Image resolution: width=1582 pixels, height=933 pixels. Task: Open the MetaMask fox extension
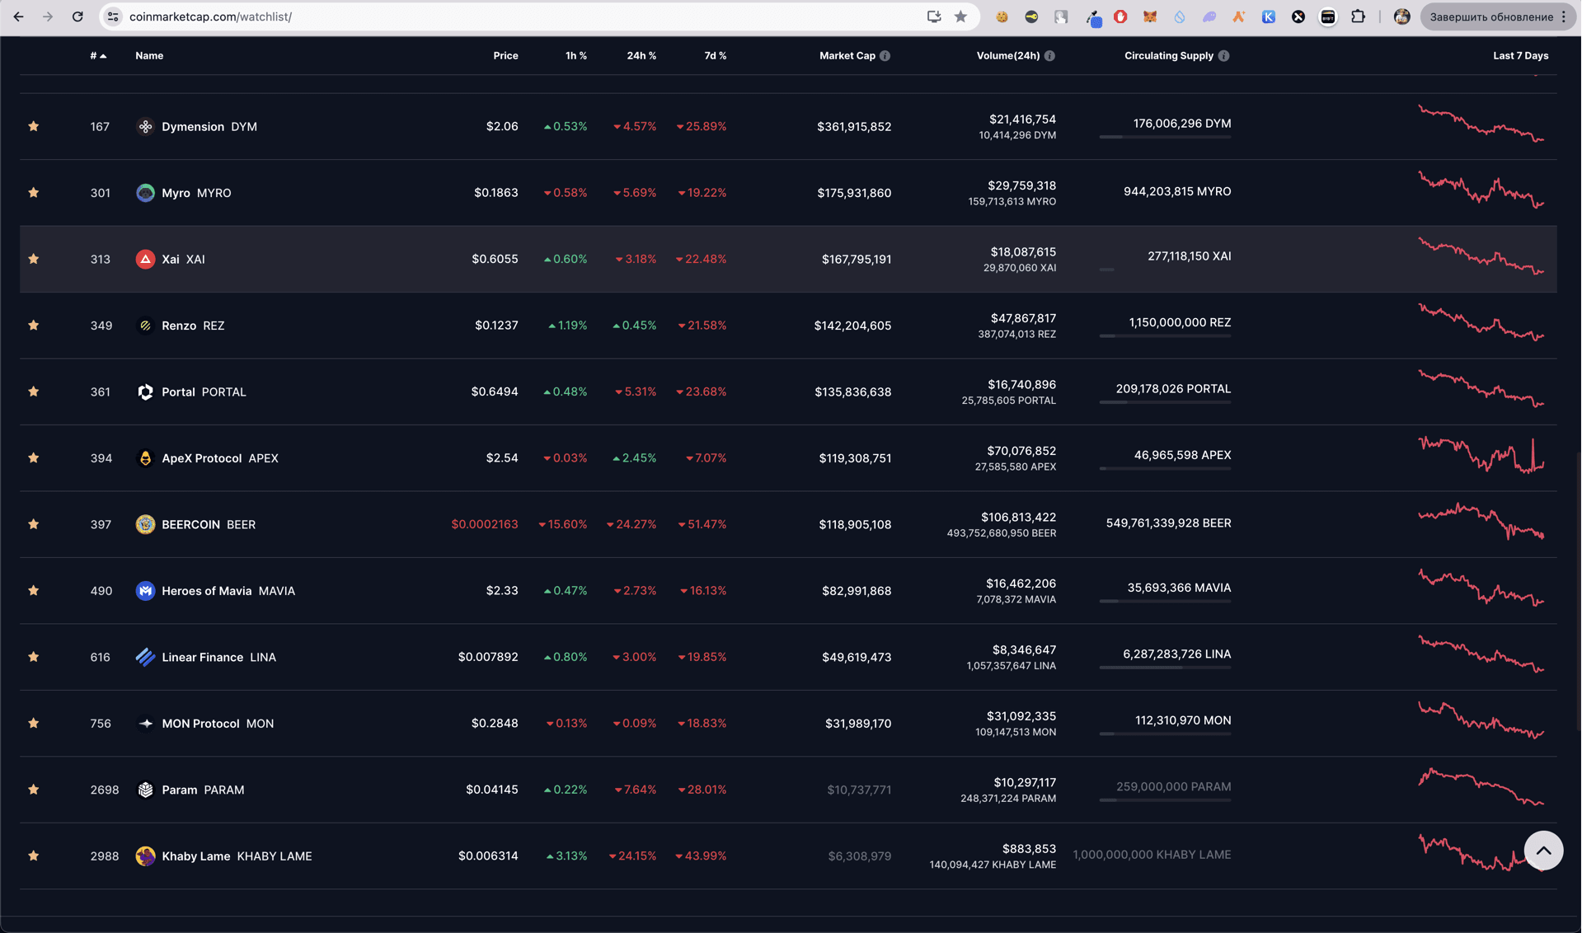tap(1149, 16)
